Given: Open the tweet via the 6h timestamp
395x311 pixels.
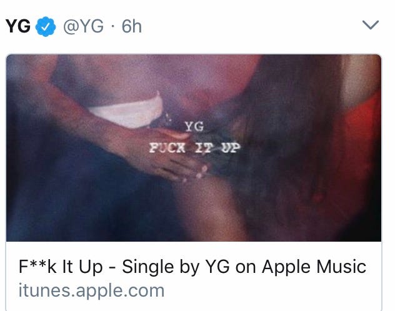Looking at the screenshot, I should coord(131,26).
